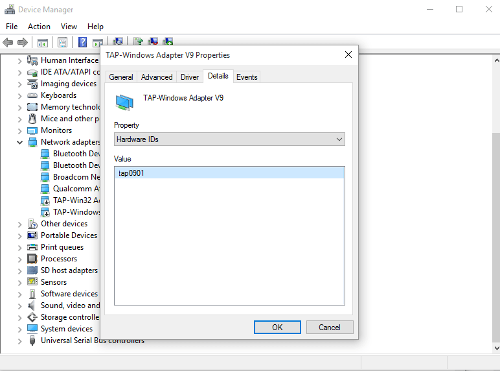Expand the Keyboards node
Viewport: 500px width, 371px height.
coord(20,96)
